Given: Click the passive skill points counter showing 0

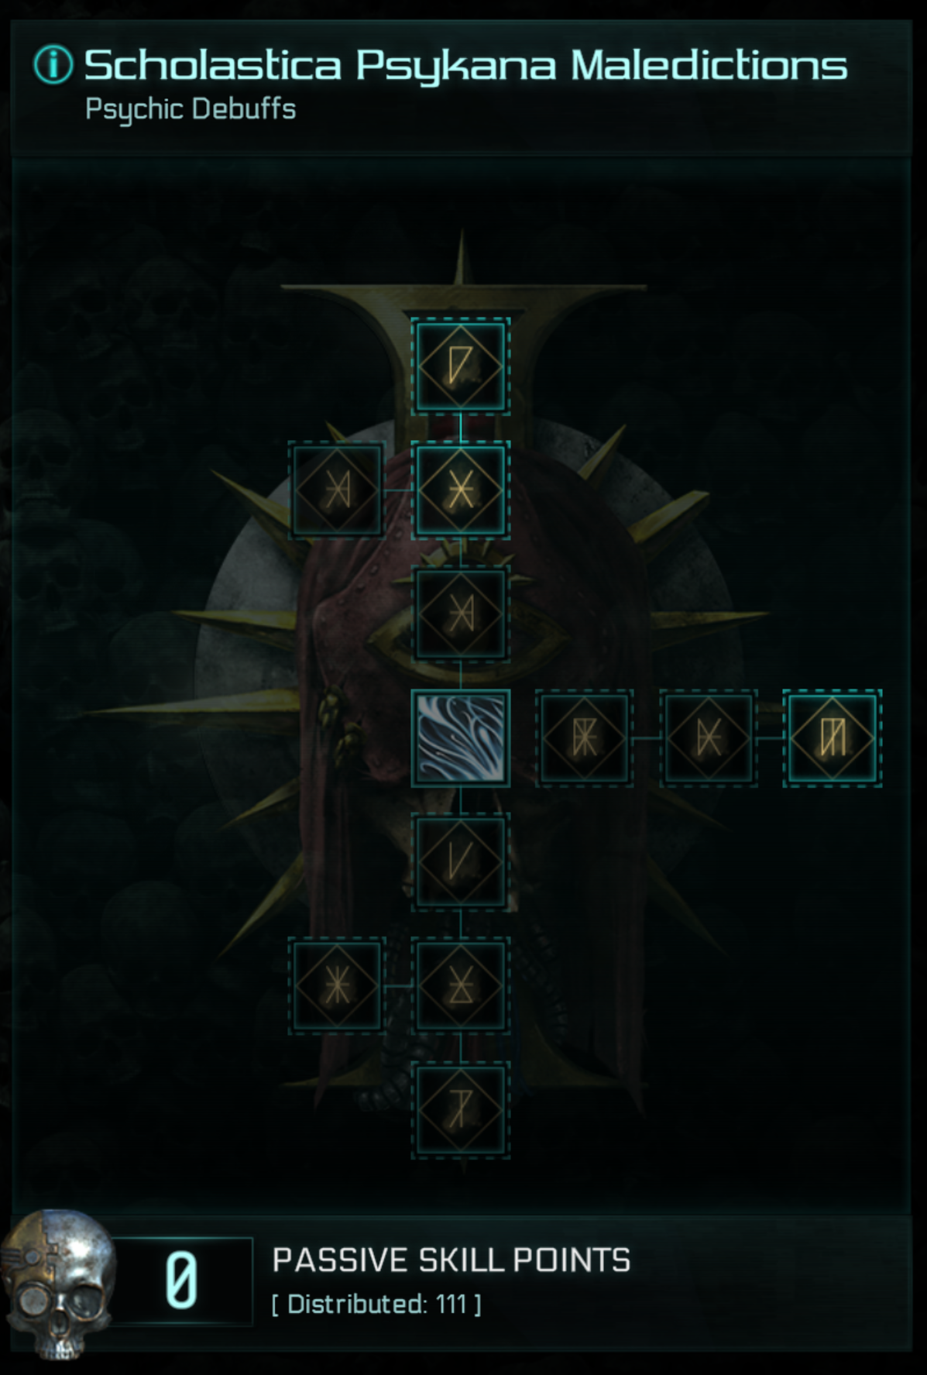Looking at the screenshot, I should (183, 1282).
